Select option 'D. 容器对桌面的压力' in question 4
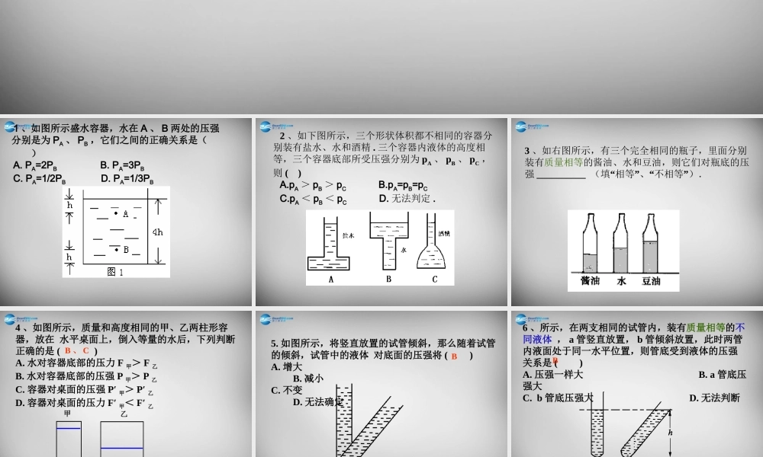This screenshot has height=457, width=763. pyautogui.click(x=85, y=403)
